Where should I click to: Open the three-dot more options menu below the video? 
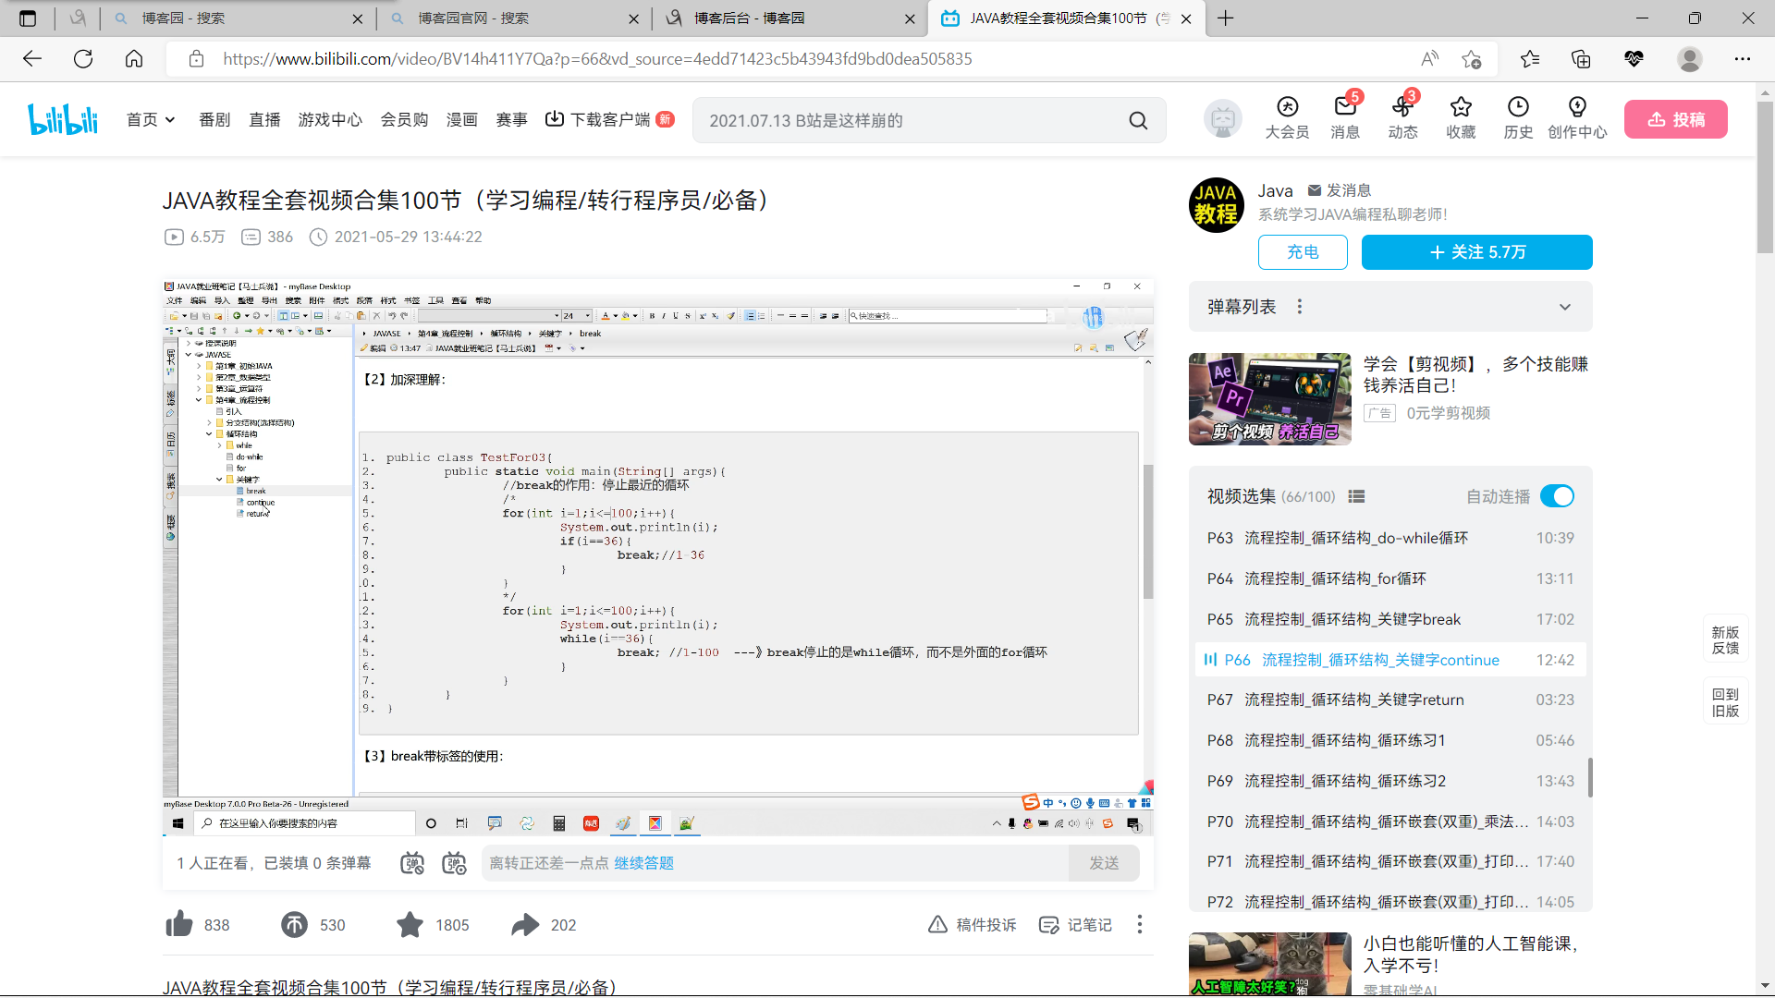(x=1139, y=924)
